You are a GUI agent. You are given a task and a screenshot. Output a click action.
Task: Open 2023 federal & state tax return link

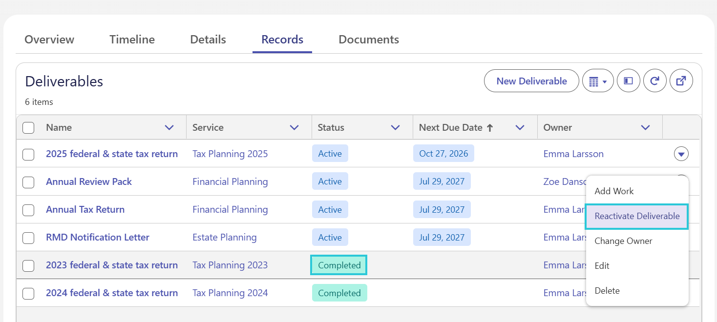click(112, 265)
